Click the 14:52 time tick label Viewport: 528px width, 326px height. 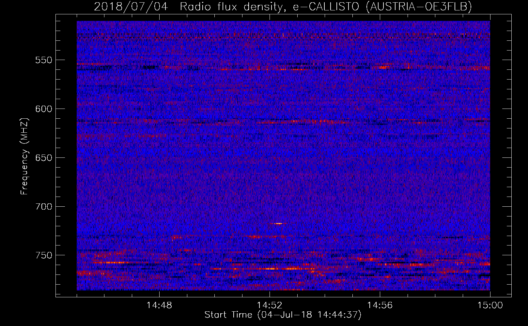click(x=270, y=305)
